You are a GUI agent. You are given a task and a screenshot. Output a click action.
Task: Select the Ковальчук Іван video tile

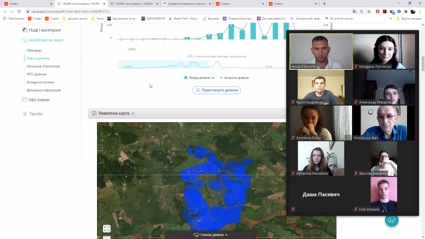click(x=384, y=123)
